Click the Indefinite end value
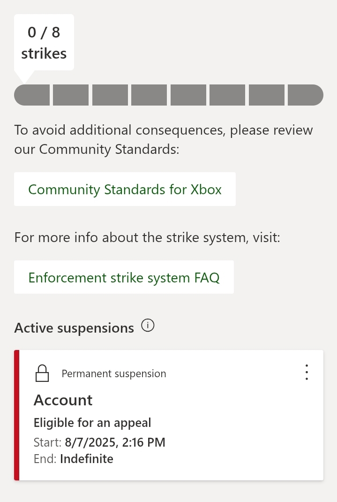This screenshot has height=502, width=337. (87, 459)
